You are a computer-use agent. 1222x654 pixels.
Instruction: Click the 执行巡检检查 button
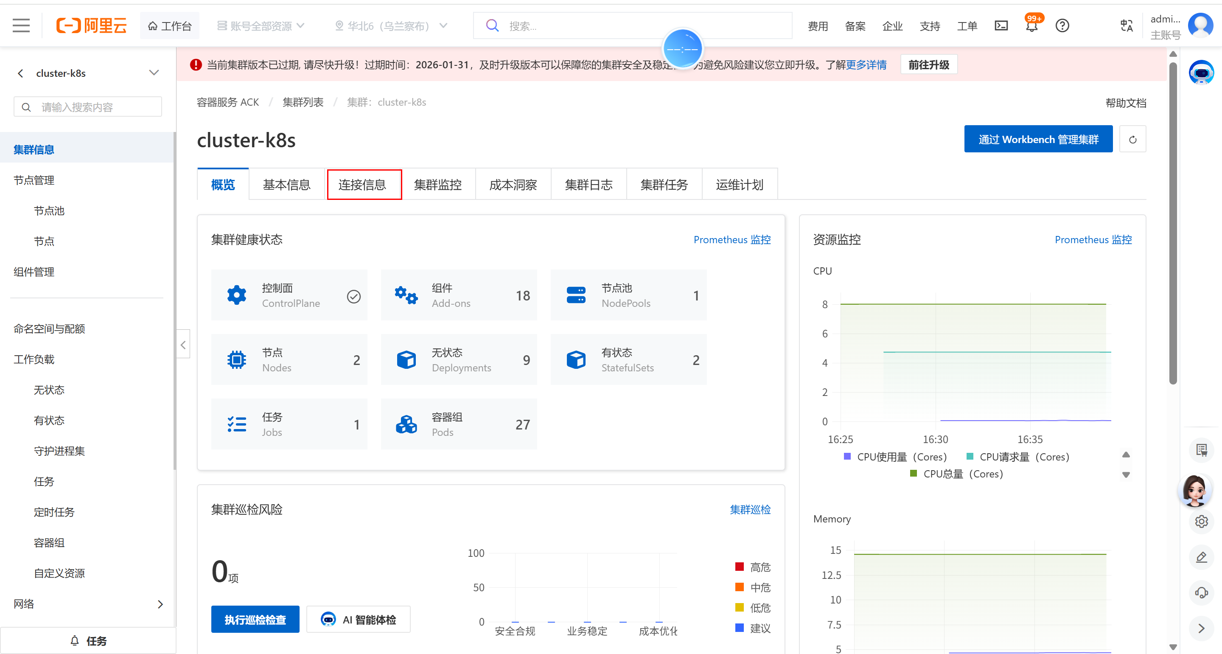point(255,619)
